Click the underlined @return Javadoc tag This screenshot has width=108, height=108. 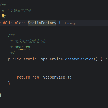22,47
